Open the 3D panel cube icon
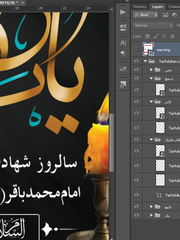 point(123,27)
